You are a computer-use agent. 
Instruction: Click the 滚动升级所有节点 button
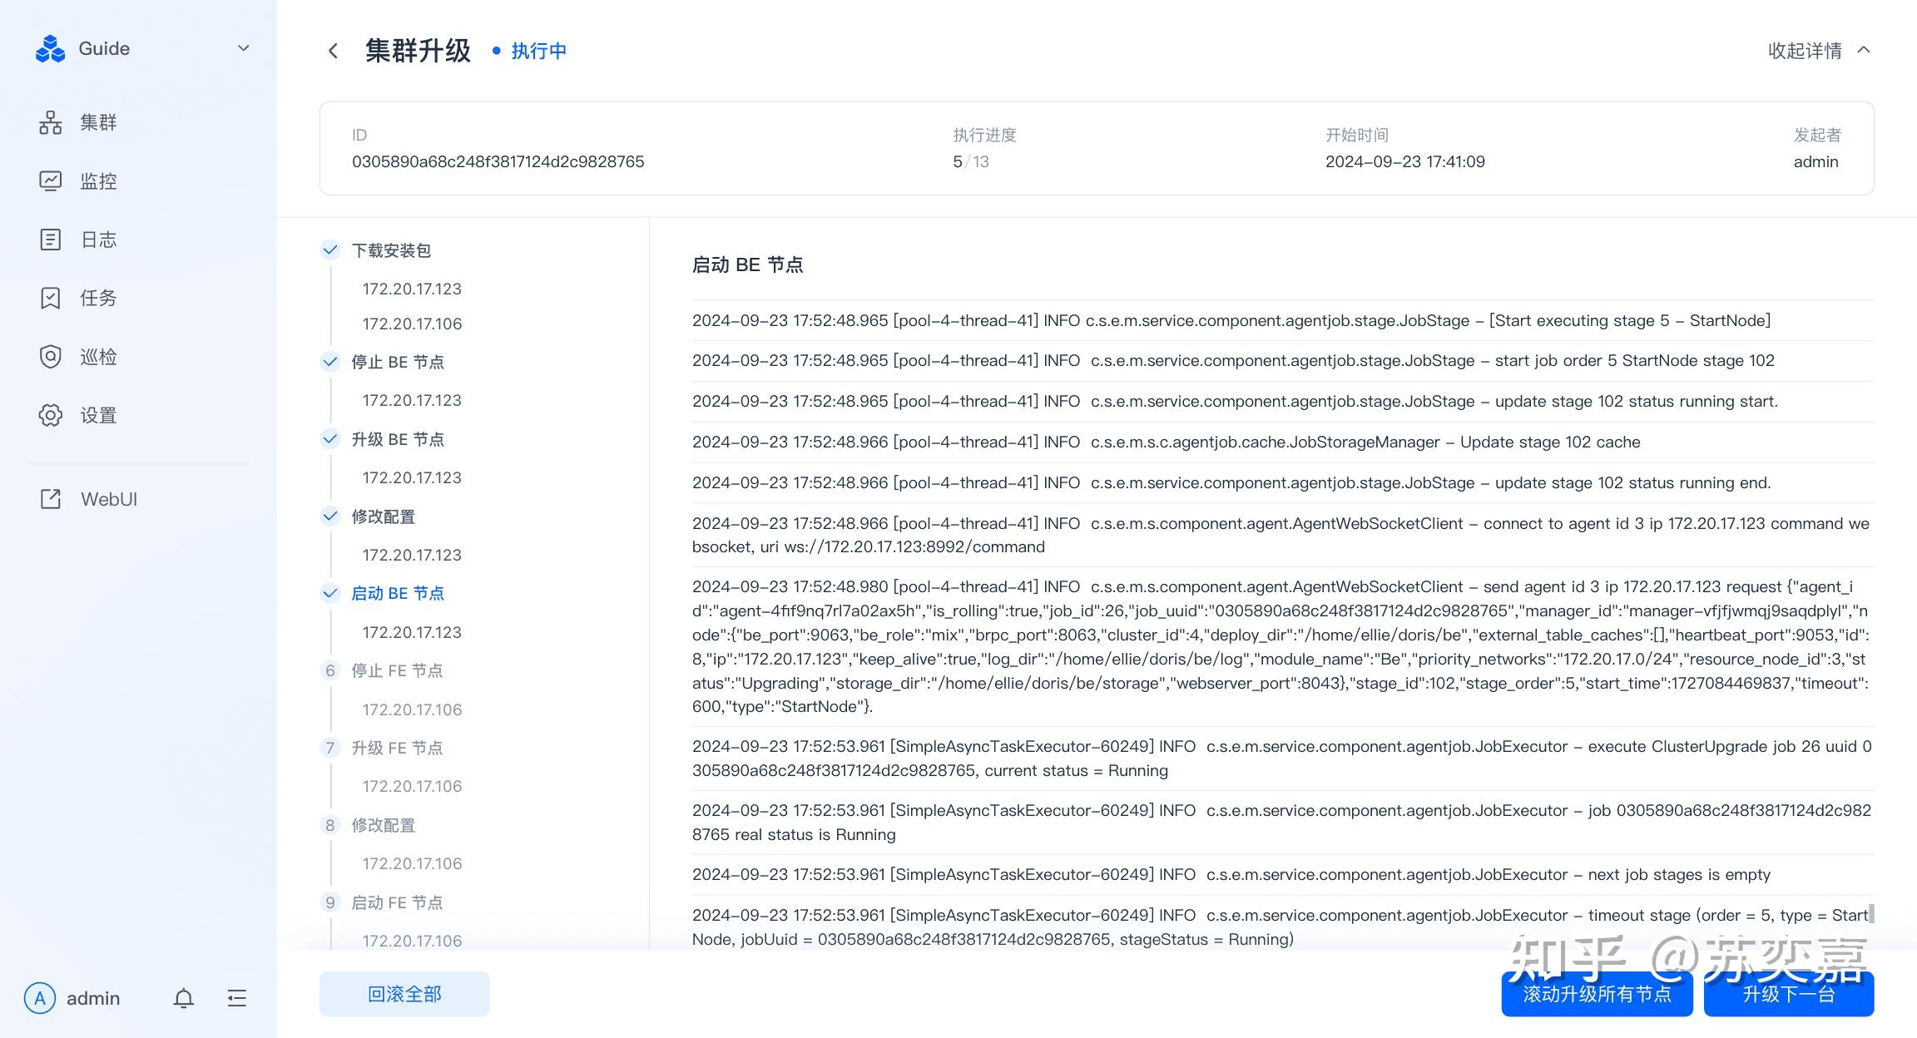click(1596, 995)
